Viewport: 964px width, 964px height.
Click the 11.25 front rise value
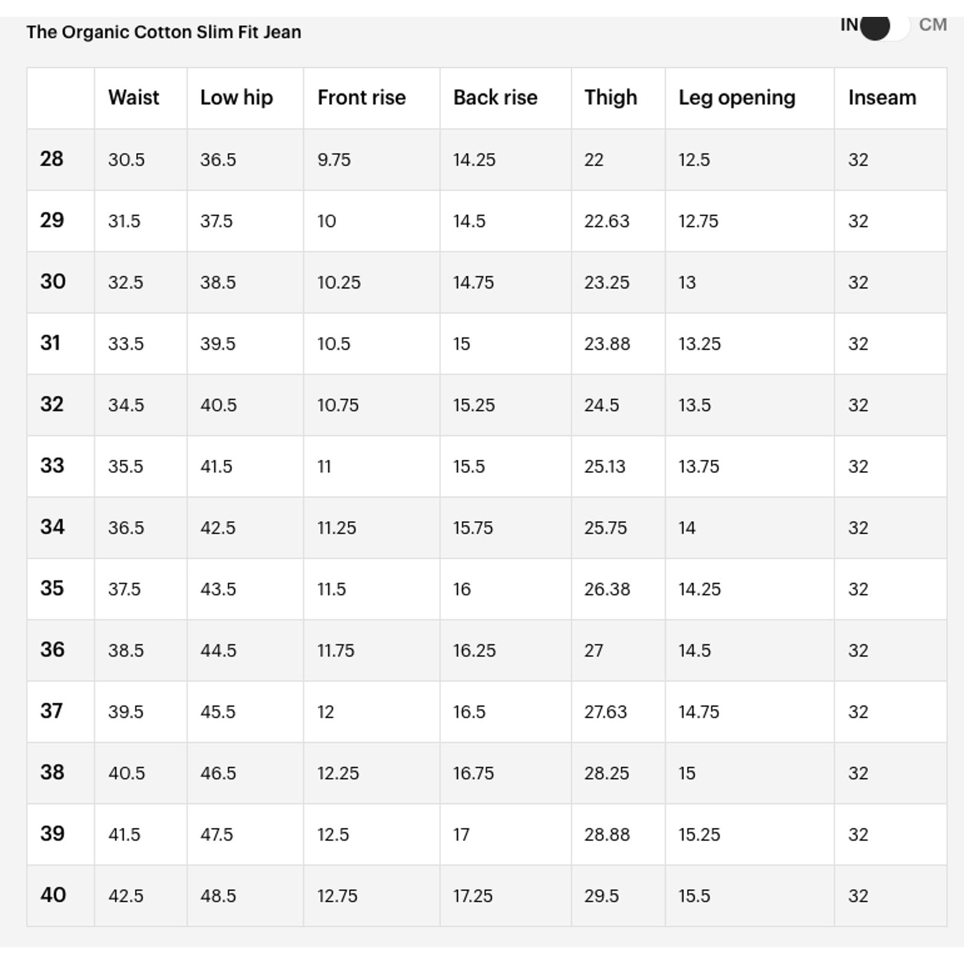tap(337, 528)
